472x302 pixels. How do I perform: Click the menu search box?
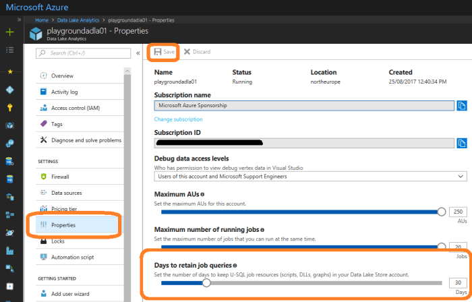tap(86, 53)
